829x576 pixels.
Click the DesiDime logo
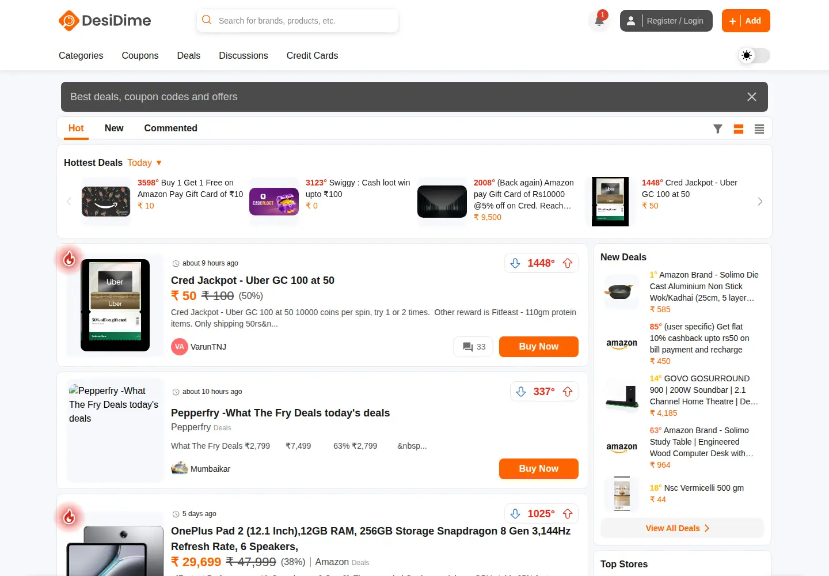(105, 21)
